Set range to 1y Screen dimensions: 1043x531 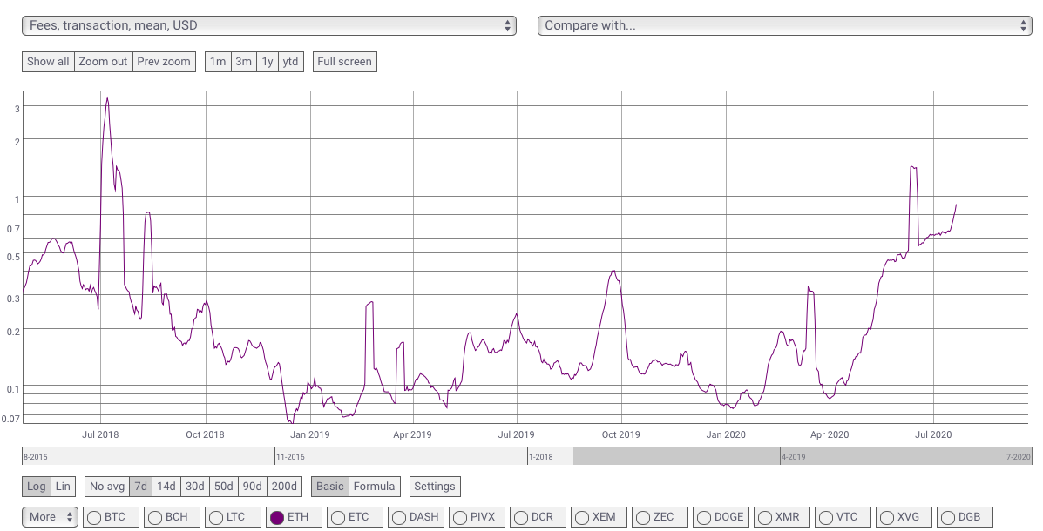pos(268,62)
